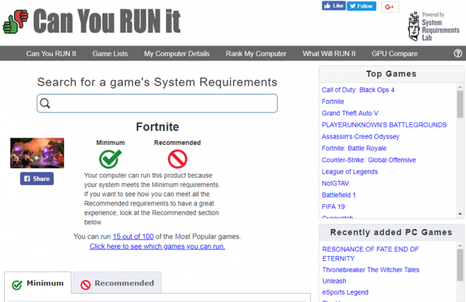
Task: Open FIFA 19 link
Action: pyautogui.click(x=334, y=207)
